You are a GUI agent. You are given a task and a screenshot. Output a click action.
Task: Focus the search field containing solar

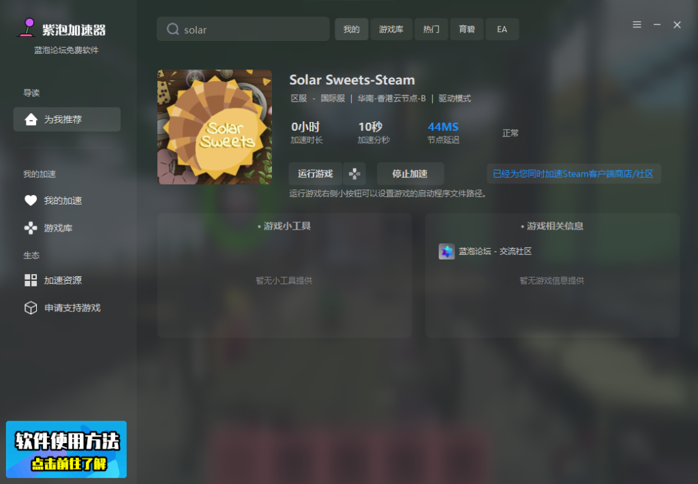pyautogui.click(x=243, y=29)
